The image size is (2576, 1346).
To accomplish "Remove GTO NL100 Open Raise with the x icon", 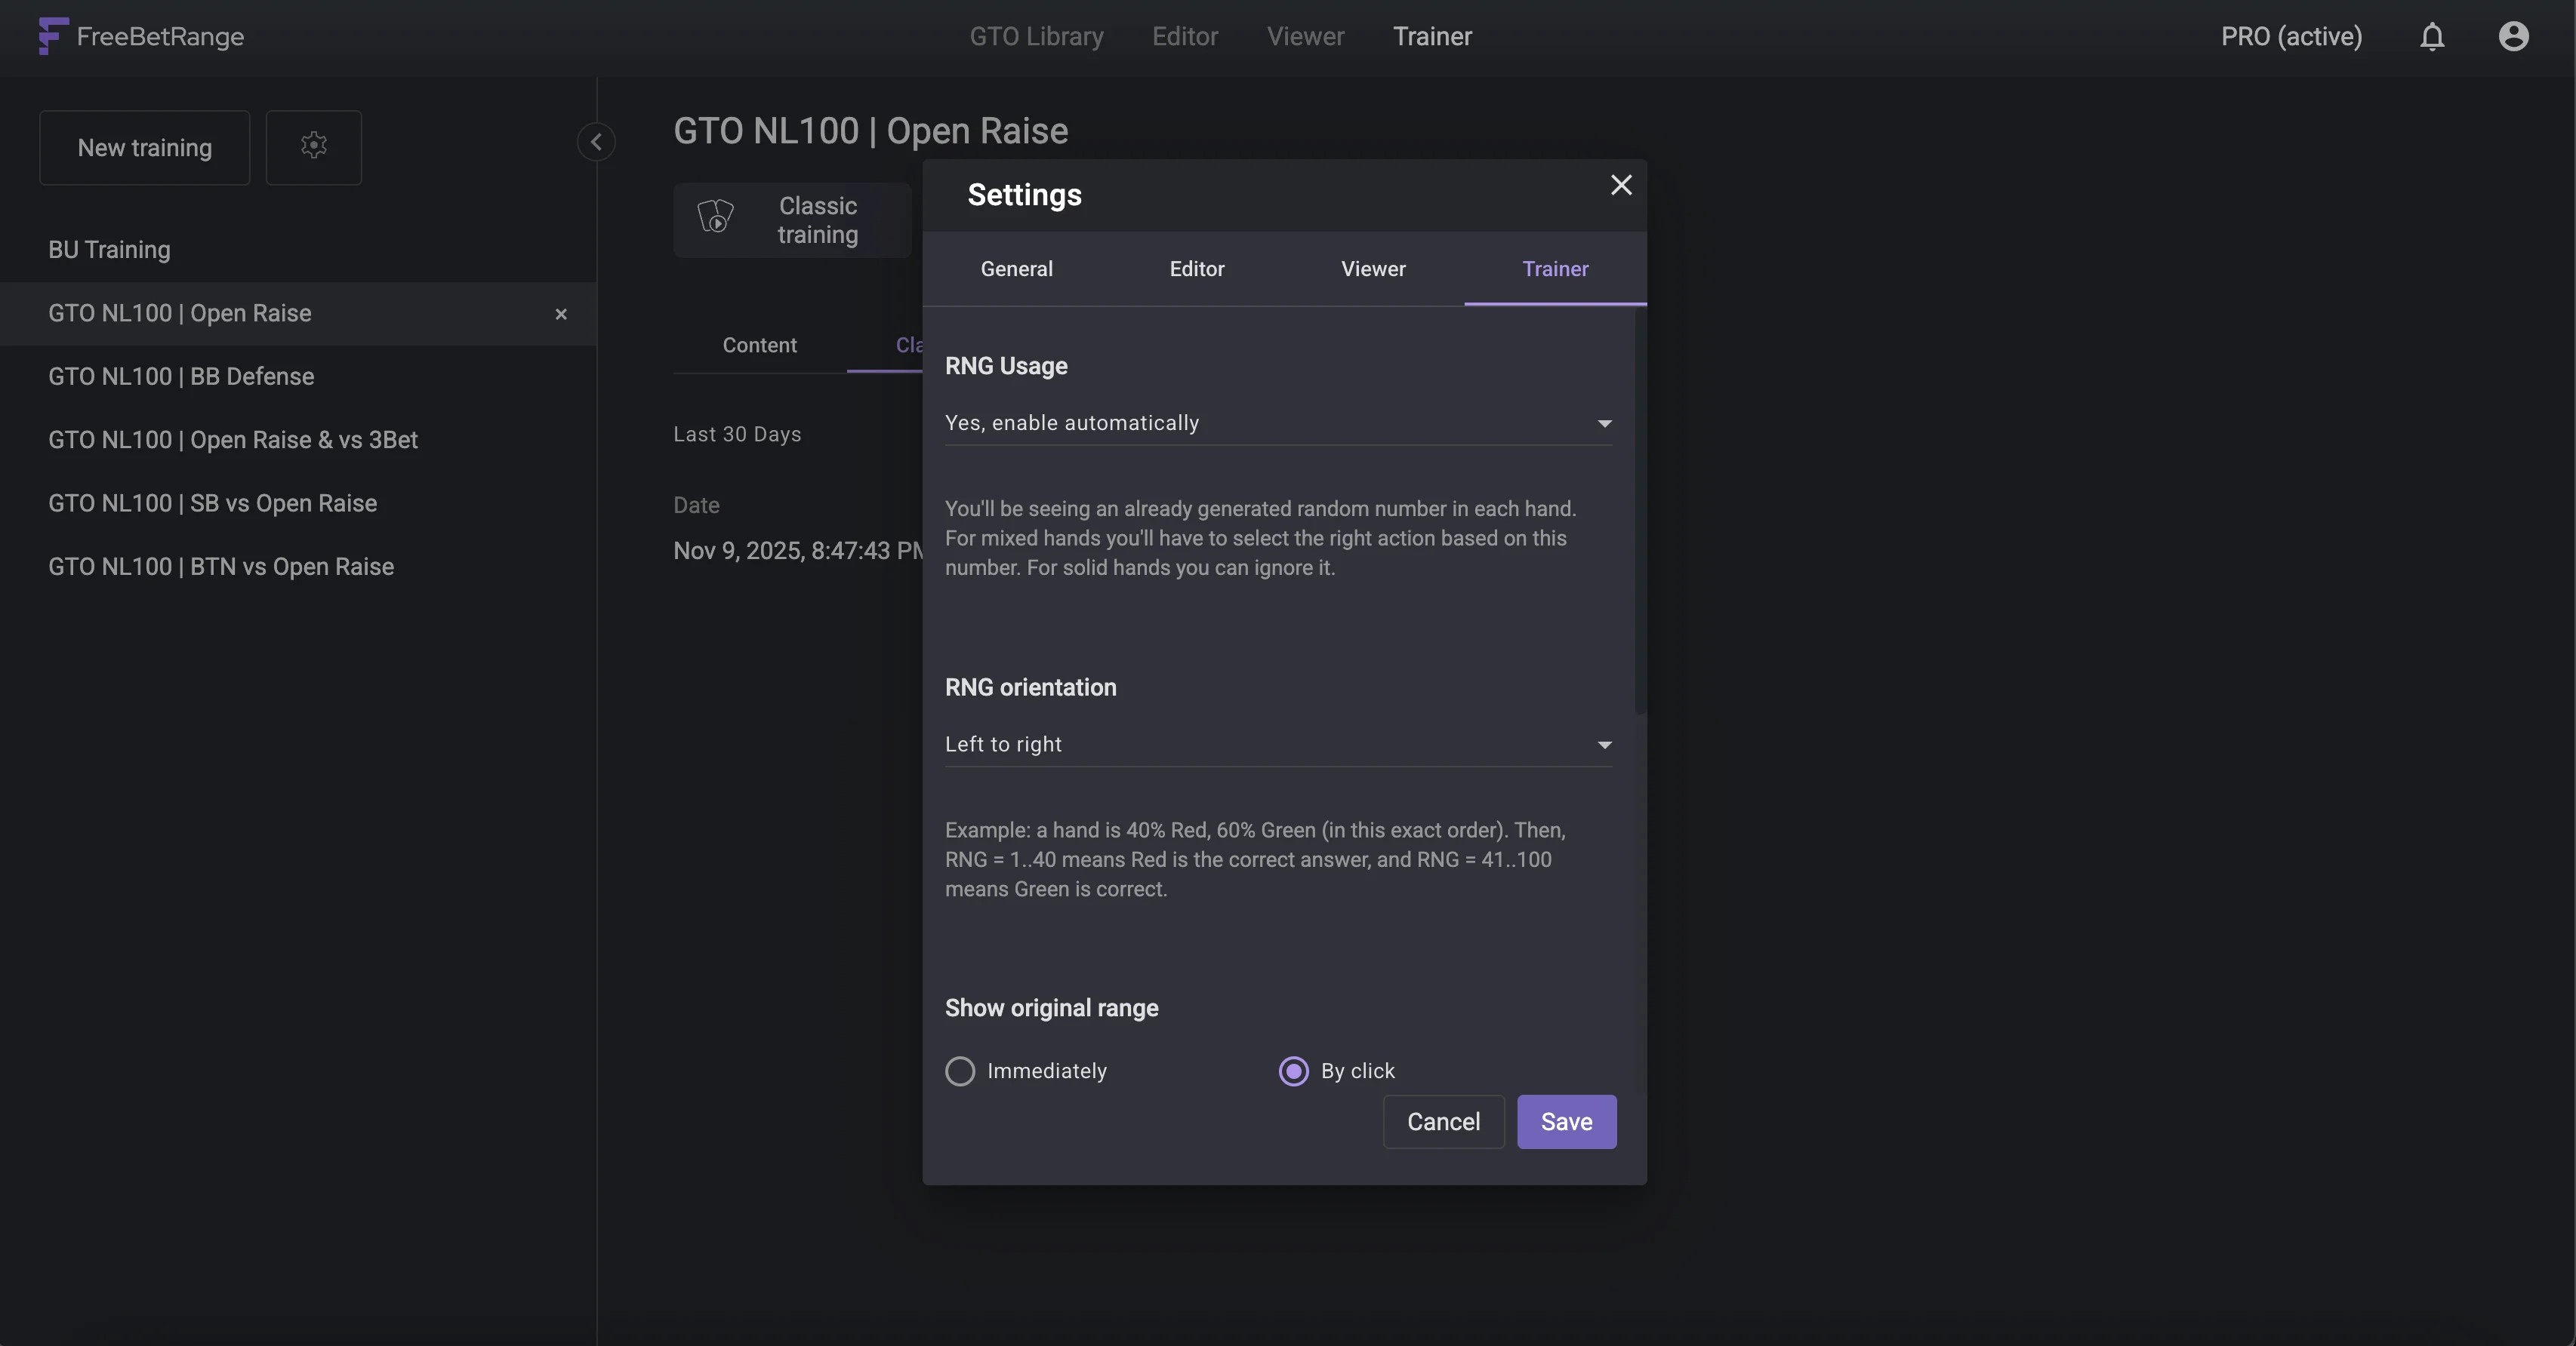I will 561,314.
